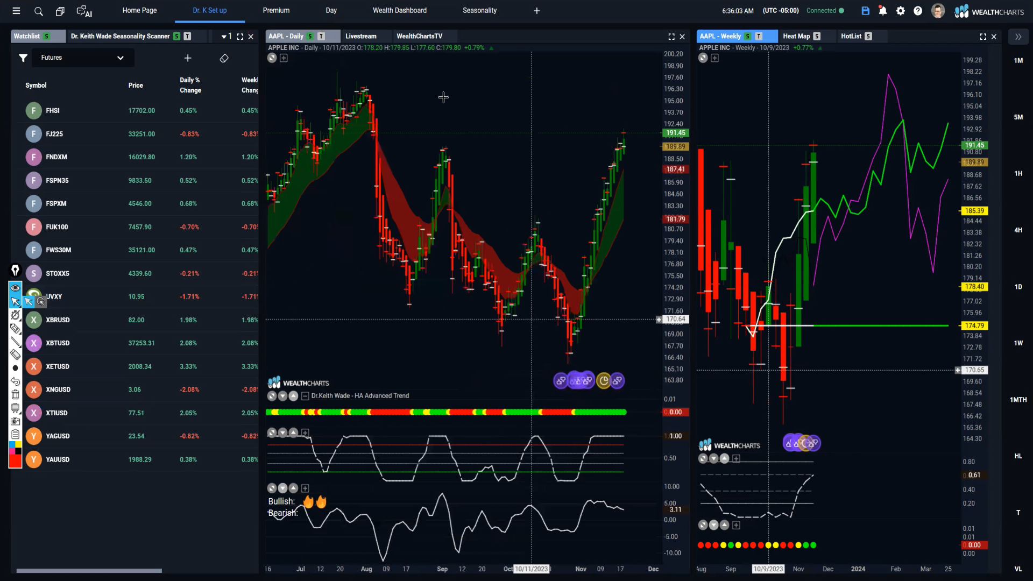The width and height of the screenshot is (1033, 581).
Task: Maximize the AAPL Daily chart panel
Action: pos(671,37)
